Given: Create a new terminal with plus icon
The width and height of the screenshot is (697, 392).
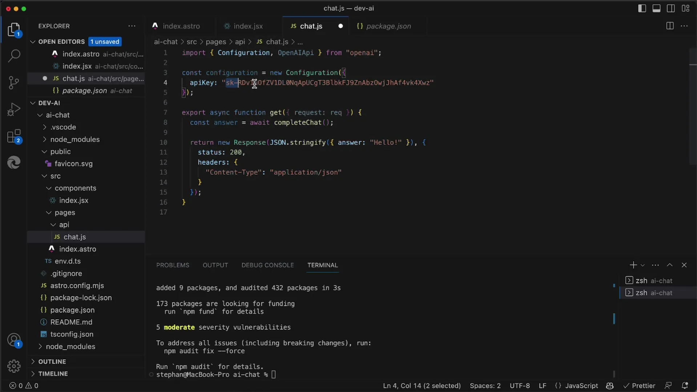Looking at the screenshot, I should click(633, 265).
